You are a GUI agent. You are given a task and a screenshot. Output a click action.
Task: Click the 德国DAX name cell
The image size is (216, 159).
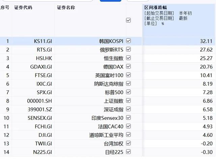click(x=90, y=67)
